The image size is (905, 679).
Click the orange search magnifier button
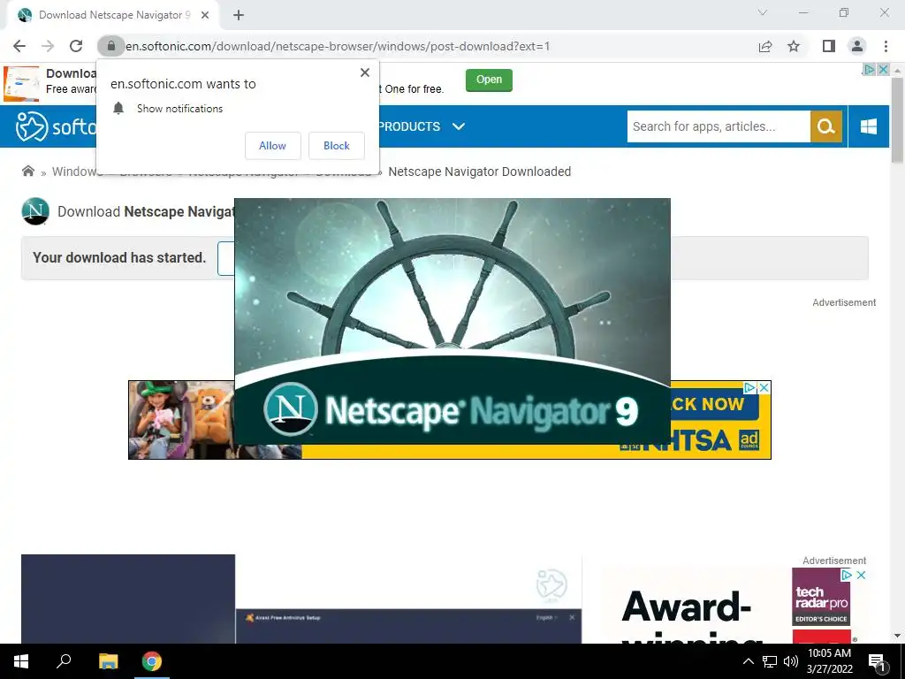(x=826, y=126)
